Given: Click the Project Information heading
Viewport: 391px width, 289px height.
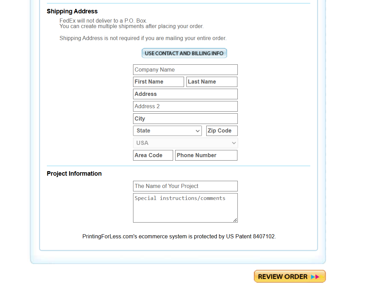Looking at the screenshot, I should (x=74, y=174).
